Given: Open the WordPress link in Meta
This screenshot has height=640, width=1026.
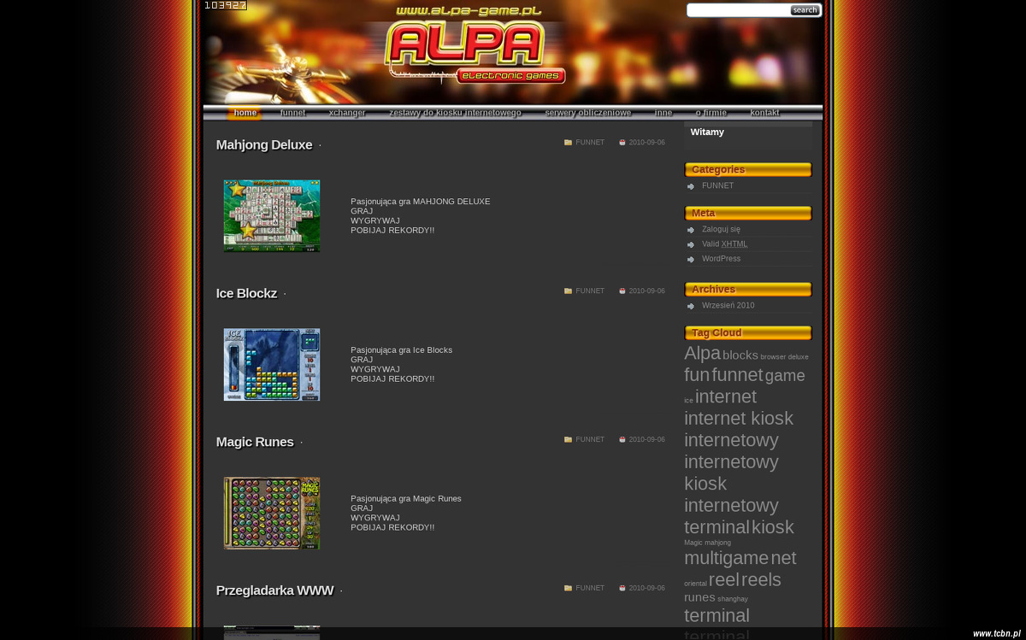Looking at the screenshot, I should pyautogui.click(x=722, y=259).
